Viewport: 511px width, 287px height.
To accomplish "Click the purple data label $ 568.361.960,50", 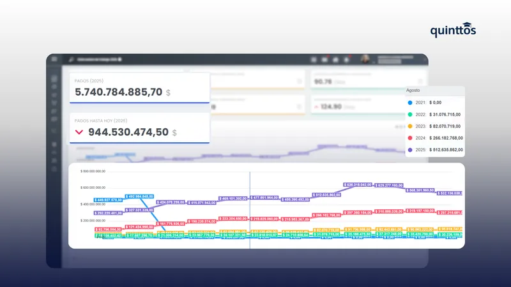I will point(420,190).
